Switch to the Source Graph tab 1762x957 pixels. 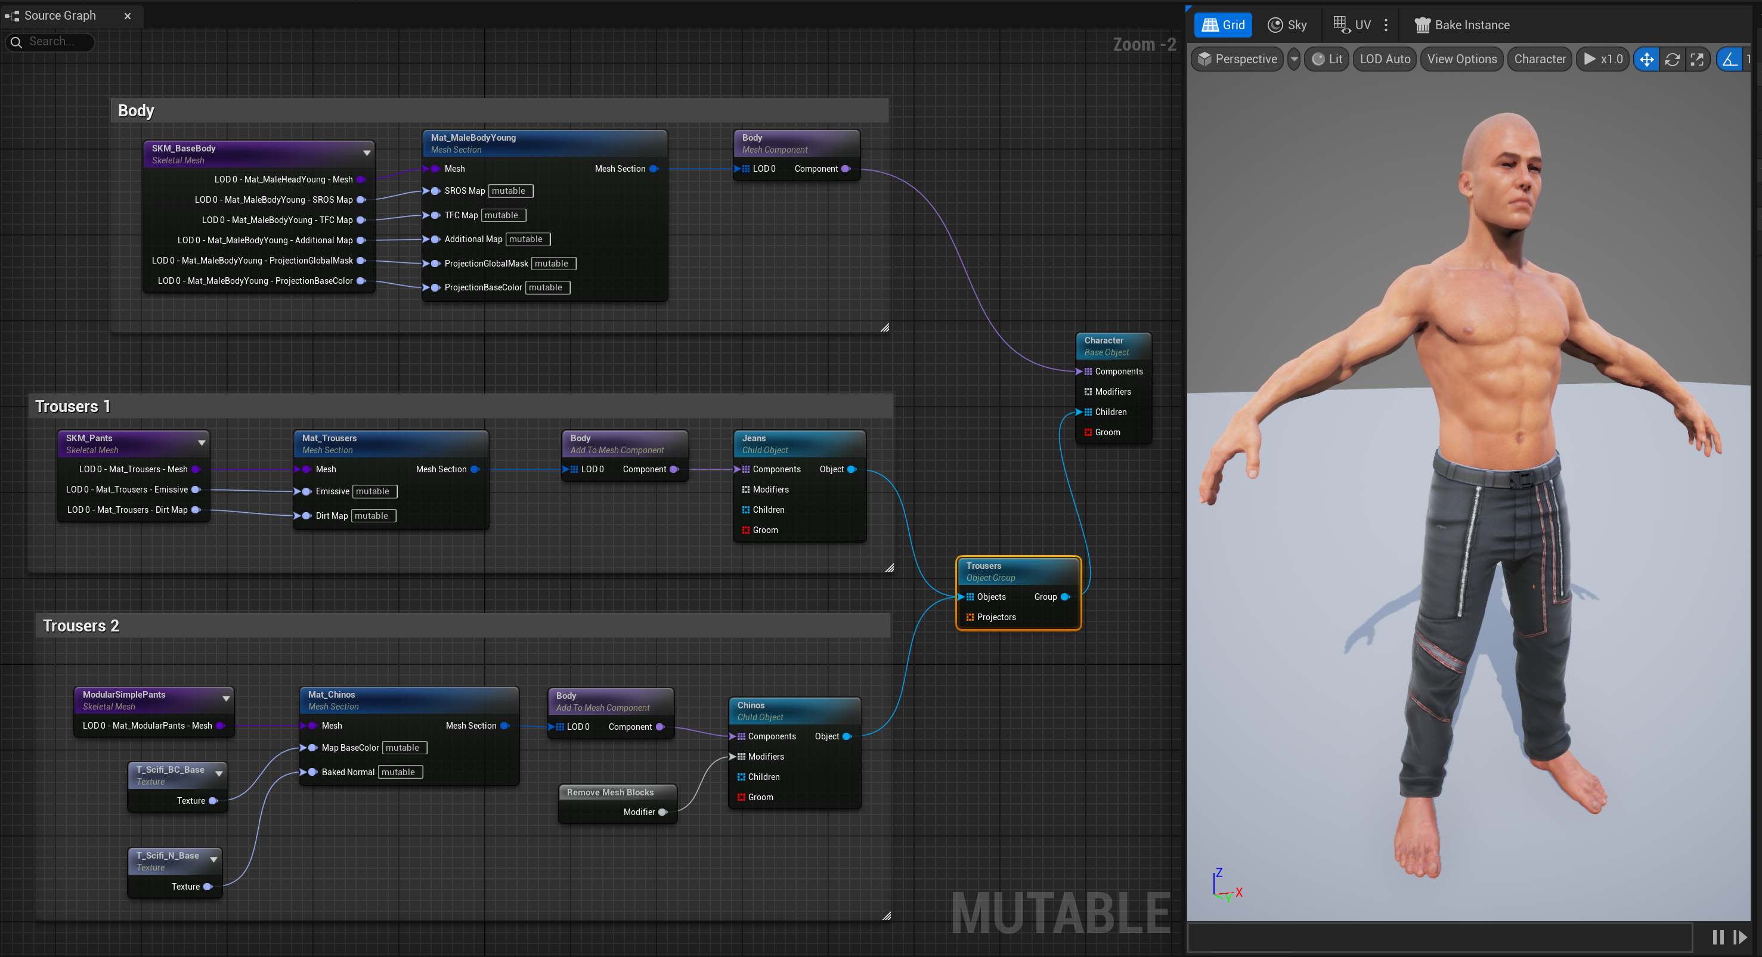(x=60, y=15)
